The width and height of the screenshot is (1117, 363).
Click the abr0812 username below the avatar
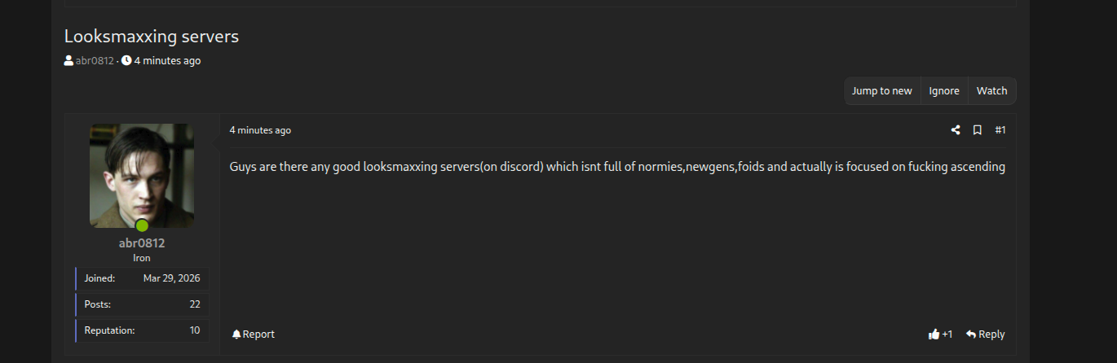(x=142, y=243)
